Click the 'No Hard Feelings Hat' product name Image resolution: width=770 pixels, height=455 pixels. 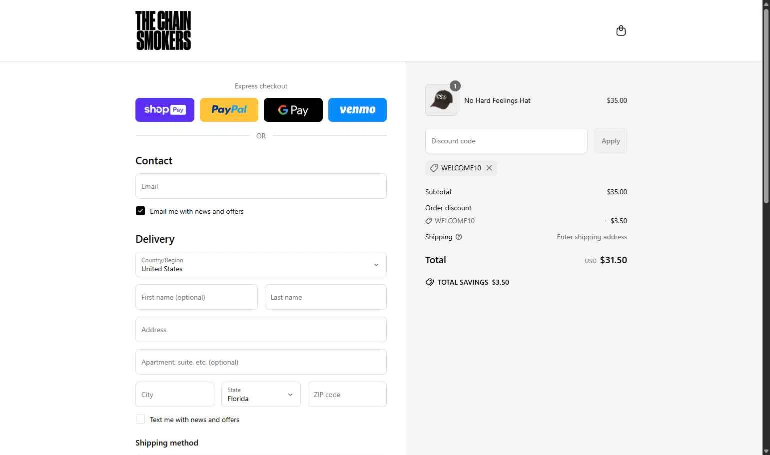coord(497,100)
